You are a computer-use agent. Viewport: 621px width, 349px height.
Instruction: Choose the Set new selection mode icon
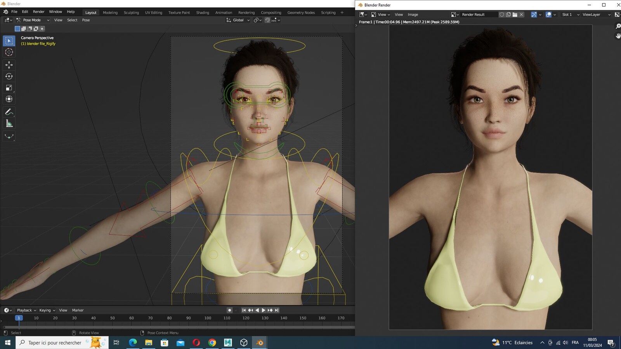[x=17, y=29]
